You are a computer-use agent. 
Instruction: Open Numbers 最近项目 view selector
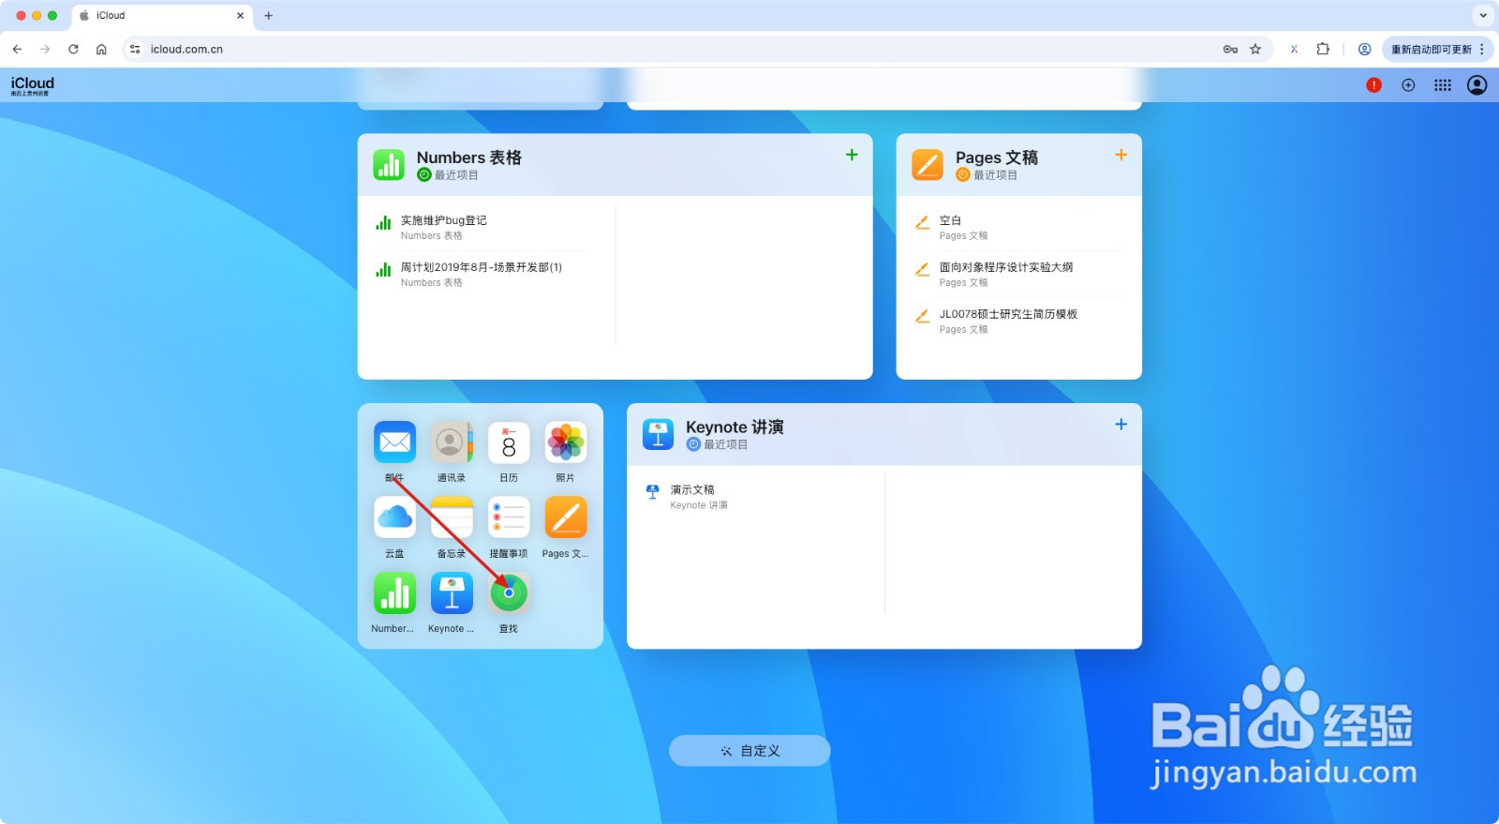tap(448, 175)
